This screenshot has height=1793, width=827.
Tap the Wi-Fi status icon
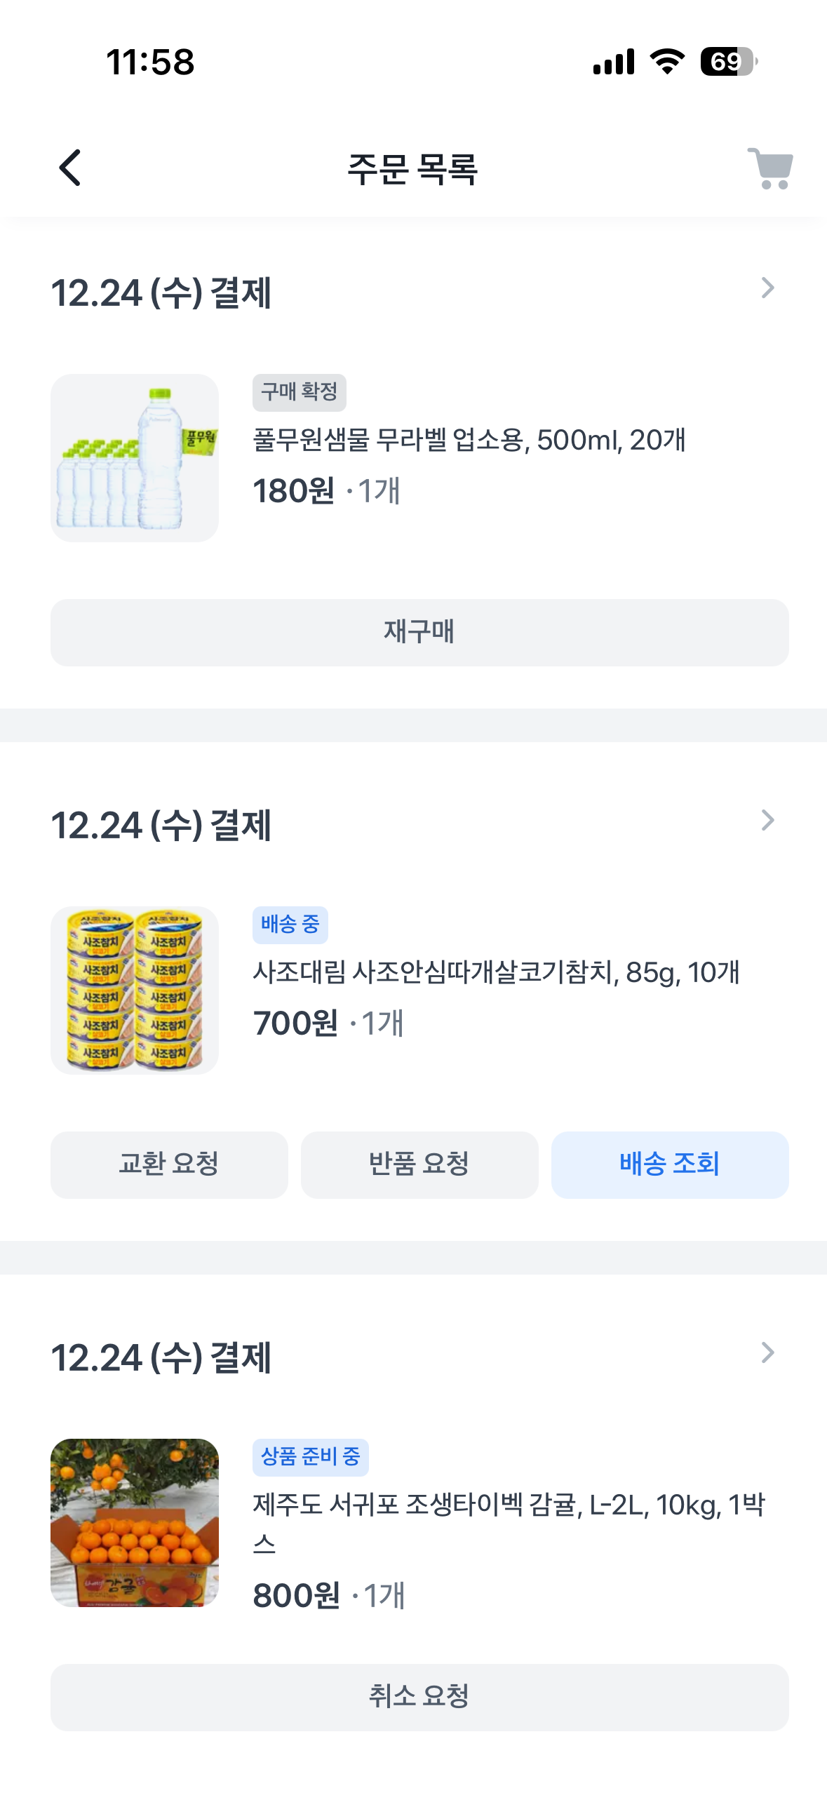coord(668,62)
